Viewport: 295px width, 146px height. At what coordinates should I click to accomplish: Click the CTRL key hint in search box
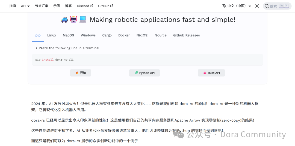[281, 6]
